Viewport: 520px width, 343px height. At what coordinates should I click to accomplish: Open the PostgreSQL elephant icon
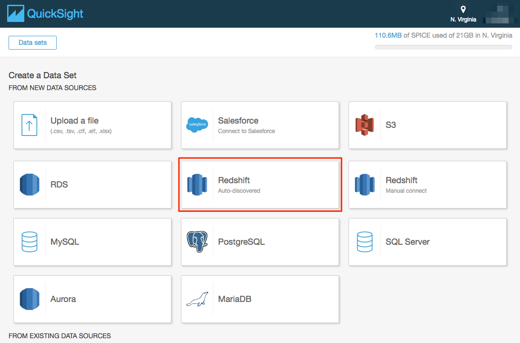(197, 242)
